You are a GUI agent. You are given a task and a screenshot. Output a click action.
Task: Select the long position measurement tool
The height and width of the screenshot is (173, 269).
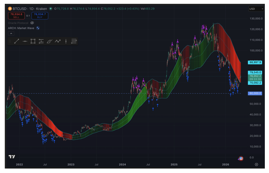point(41,41)
